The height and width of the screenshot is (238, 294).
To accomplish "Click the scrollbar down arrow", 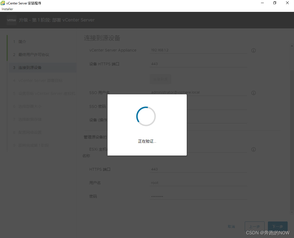I will (x=292, y=212).
